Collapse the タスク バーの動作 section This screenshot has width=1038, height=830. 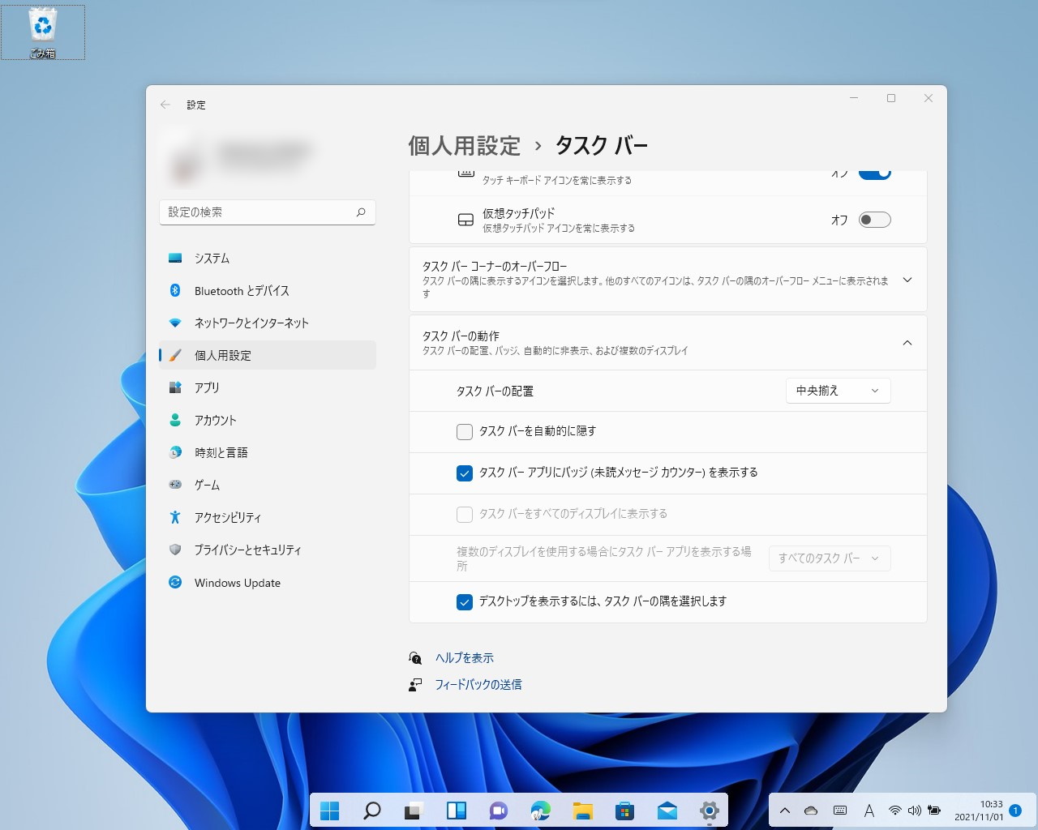point(907,342)
